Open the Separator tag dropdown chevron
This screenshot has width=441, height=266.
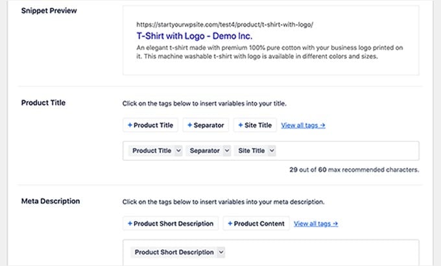[226, 151]
